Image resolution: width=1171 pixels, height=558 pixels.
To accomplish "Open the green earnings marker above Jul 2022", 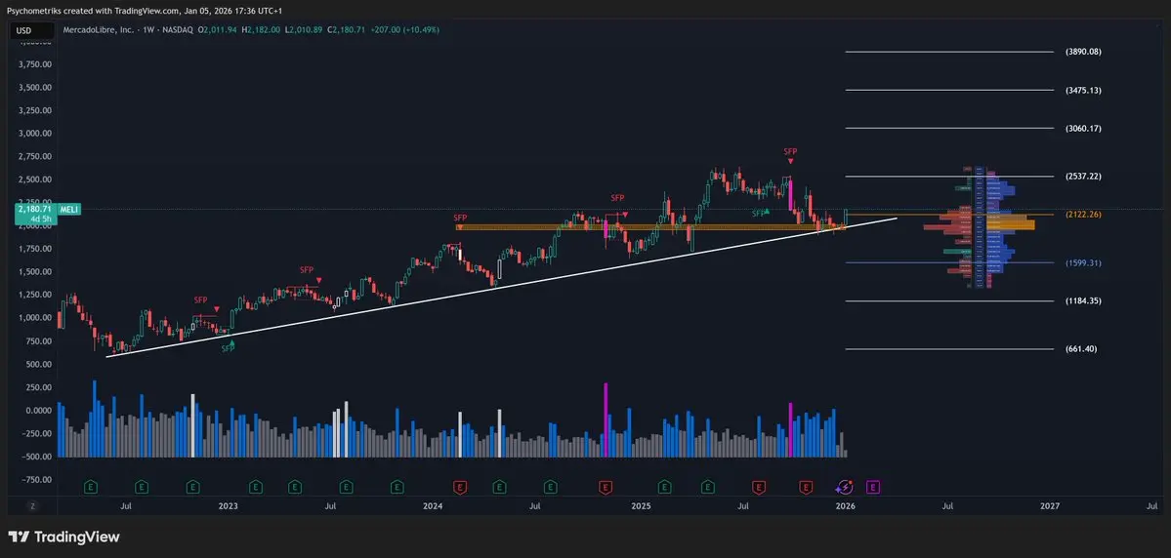I will [x=142, y=487].
